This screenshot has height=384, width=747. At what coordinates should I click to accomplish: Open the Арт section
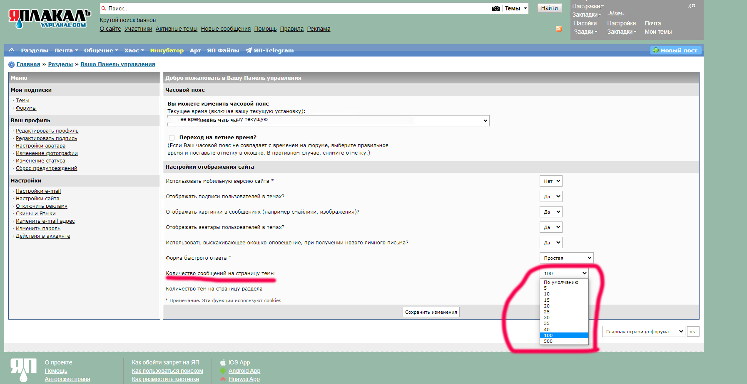(x=195, y=50)
